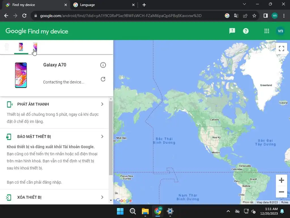Click the Google G icon in the address bar
Image resolution: width=290 pixels, height=218 pixels.
227,16
